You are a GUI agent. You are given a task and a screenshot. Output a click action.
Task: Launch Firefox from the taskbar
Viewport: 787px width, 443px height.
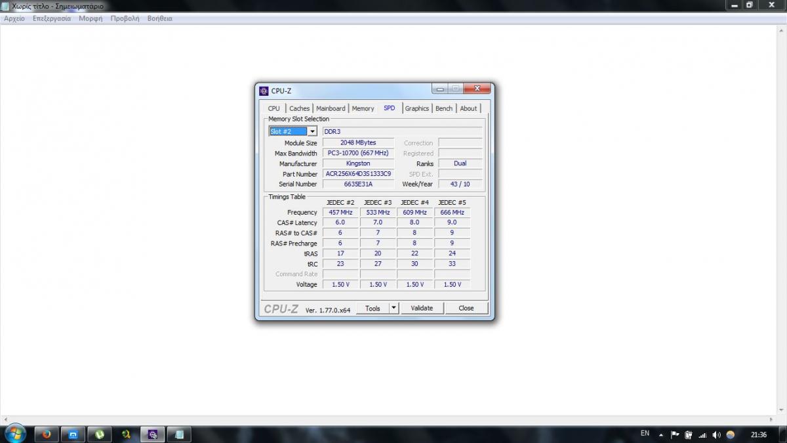point(46,434)
